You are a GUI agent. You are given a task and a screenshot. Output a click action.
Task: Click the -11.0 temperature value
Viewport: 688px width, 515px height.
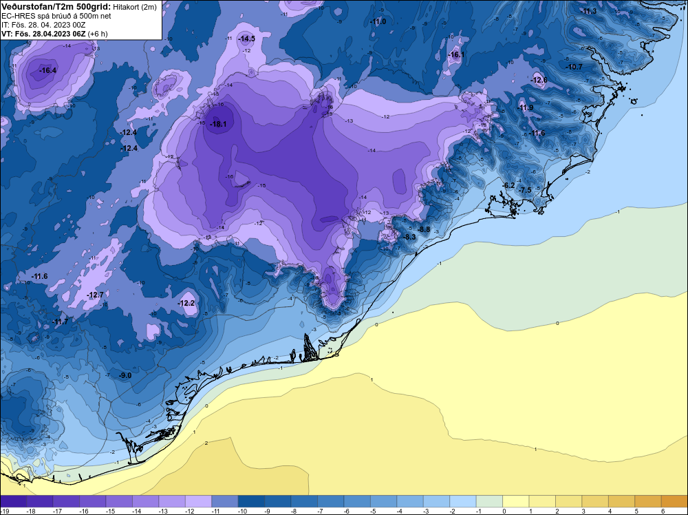[378, 21]
